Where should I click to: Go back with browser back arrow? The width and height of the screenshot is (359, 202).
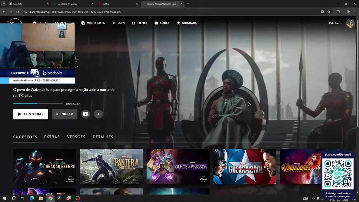click(x=4, y=12)
